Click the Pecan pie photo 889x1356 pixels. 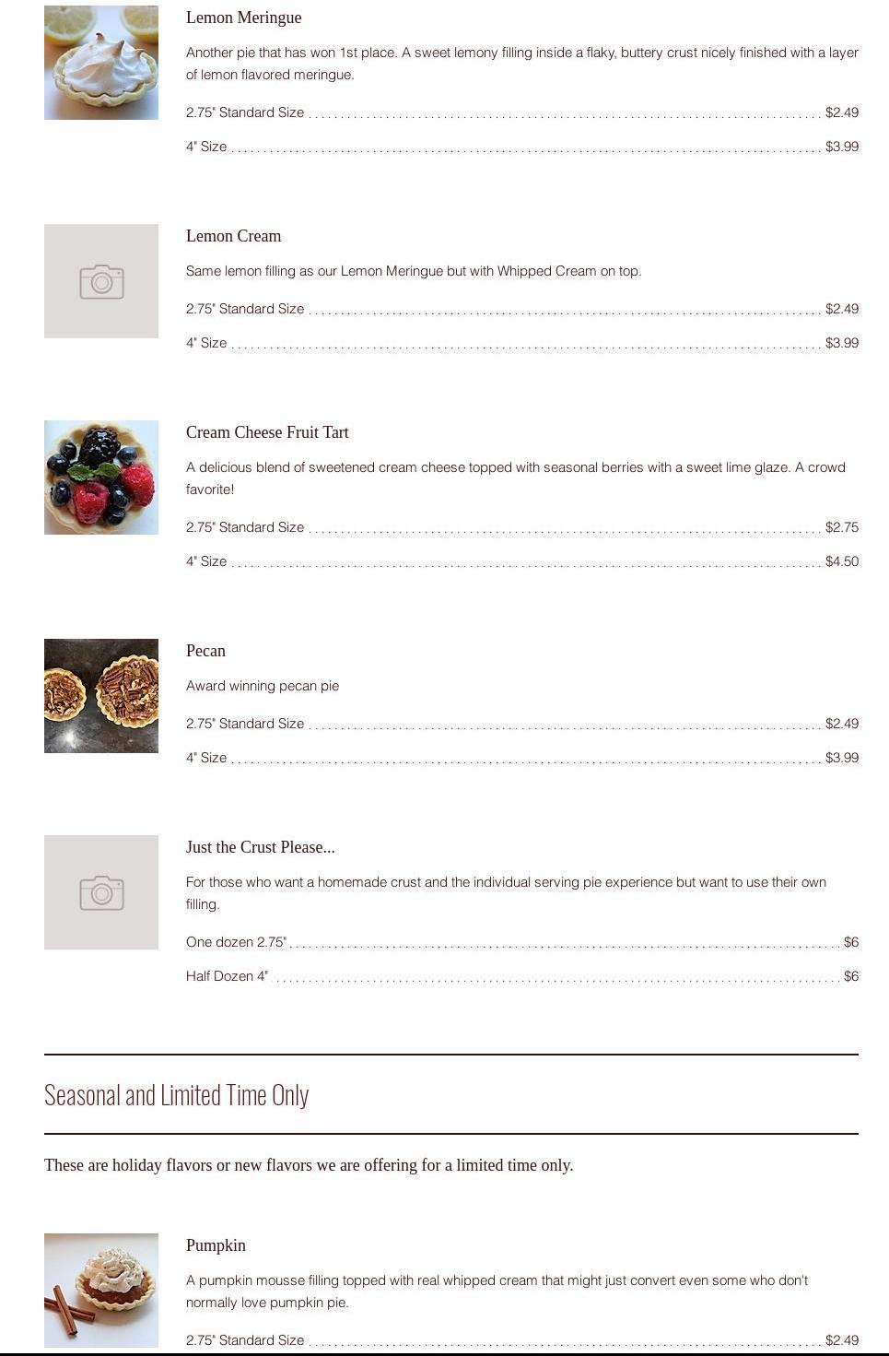(x=101, y=696)
